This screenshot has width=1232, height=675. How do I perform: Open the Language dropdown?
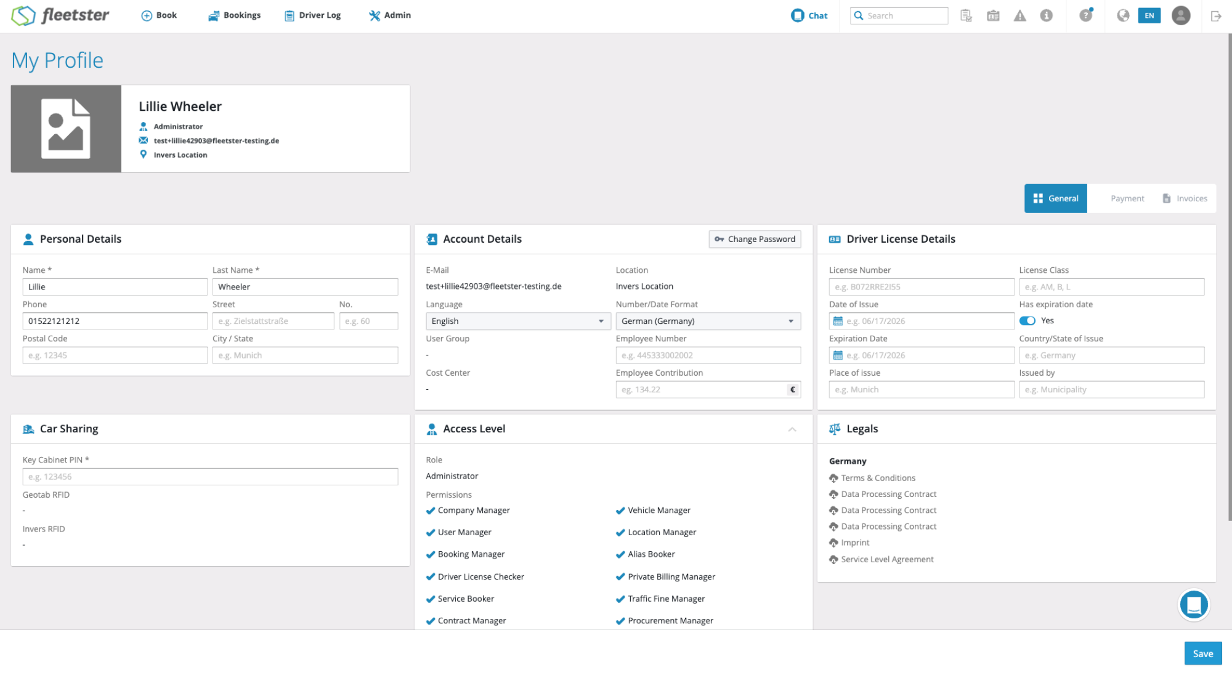[518, 321]
